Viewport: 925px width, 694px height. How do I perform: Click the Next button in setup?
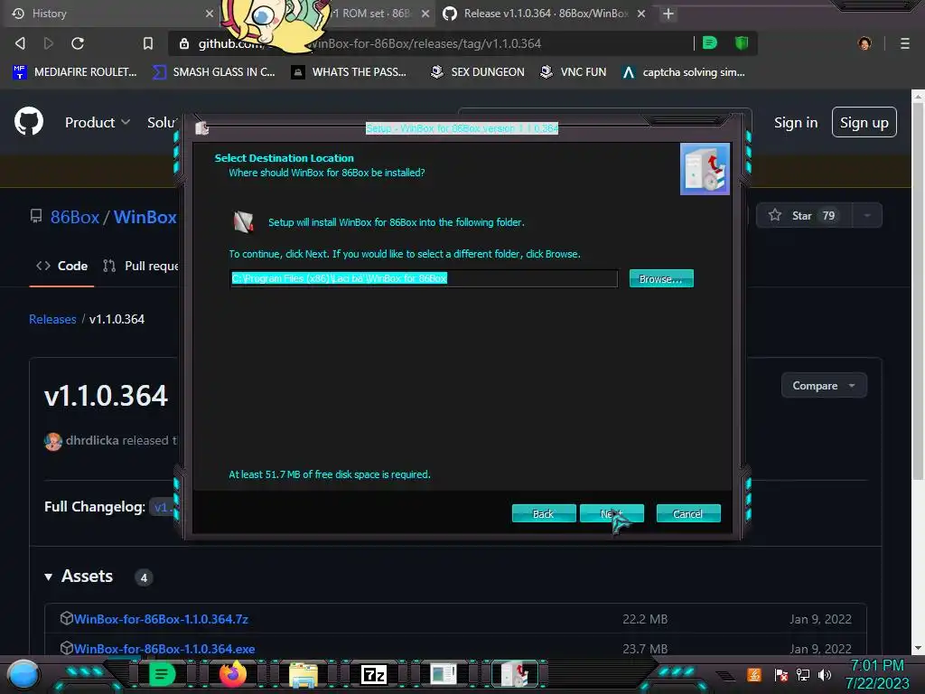(x=612, y=513)
